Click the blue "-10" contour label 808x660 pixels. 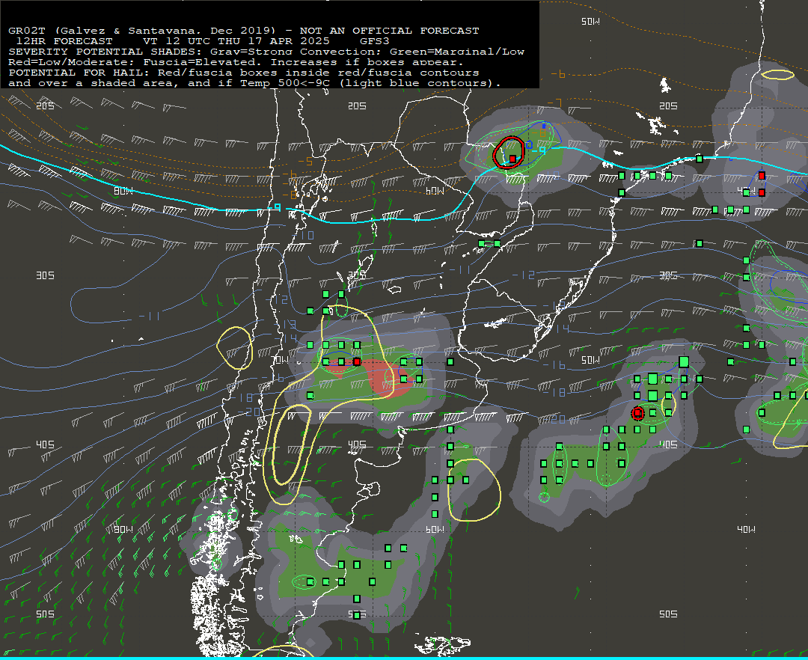click(304, 236)
